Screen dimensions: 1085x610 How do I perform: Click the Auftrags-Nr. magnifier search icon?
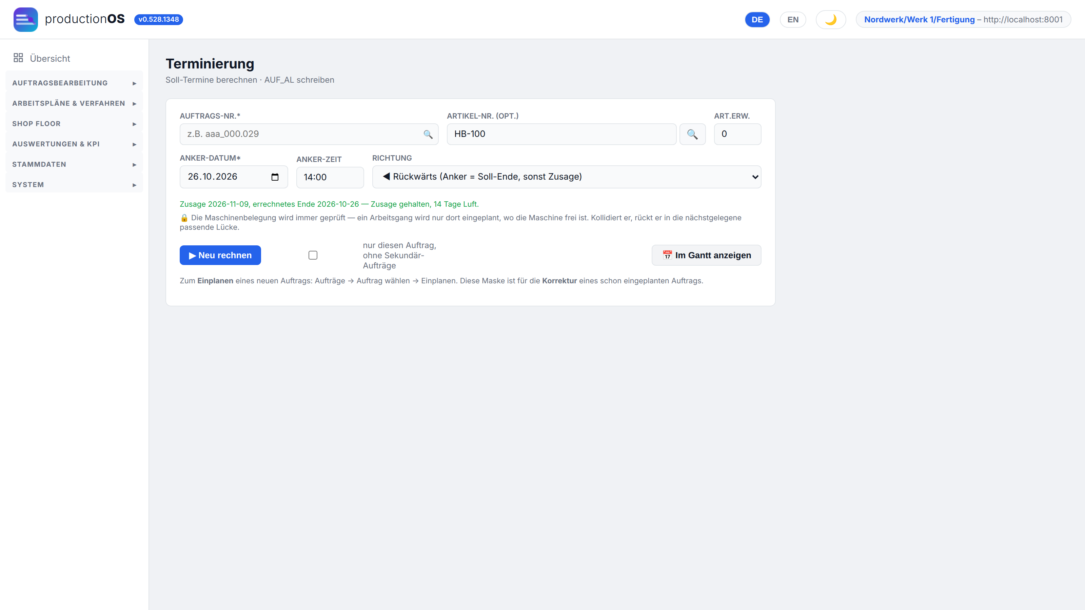(428, 134)
